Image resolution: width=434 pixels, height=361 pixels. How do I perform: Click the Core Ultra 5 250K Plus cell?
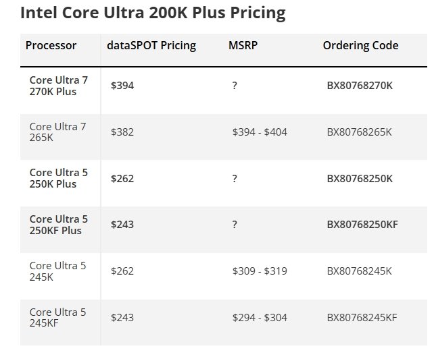coord(59,178)
